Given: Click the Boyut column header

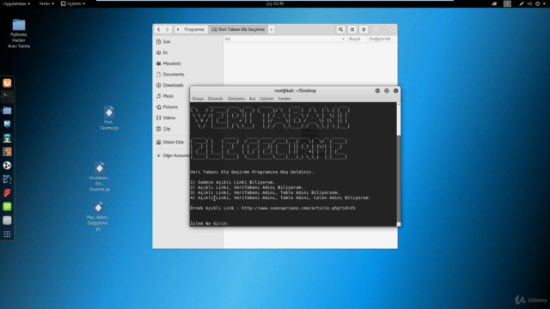Looking at the screenshot, I should 355,39.
